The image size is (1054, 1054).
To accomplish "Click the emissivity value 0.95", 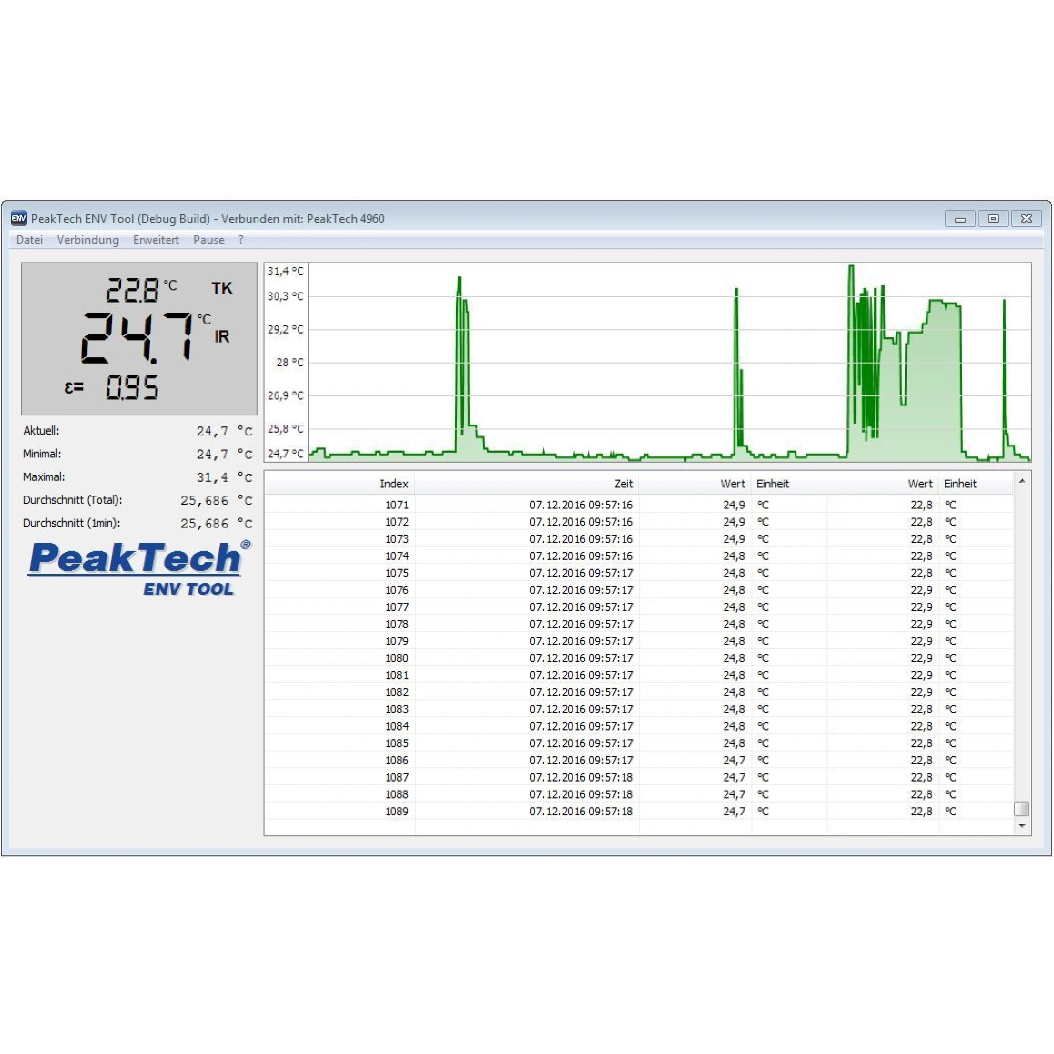I will click(x=132, y=387).
